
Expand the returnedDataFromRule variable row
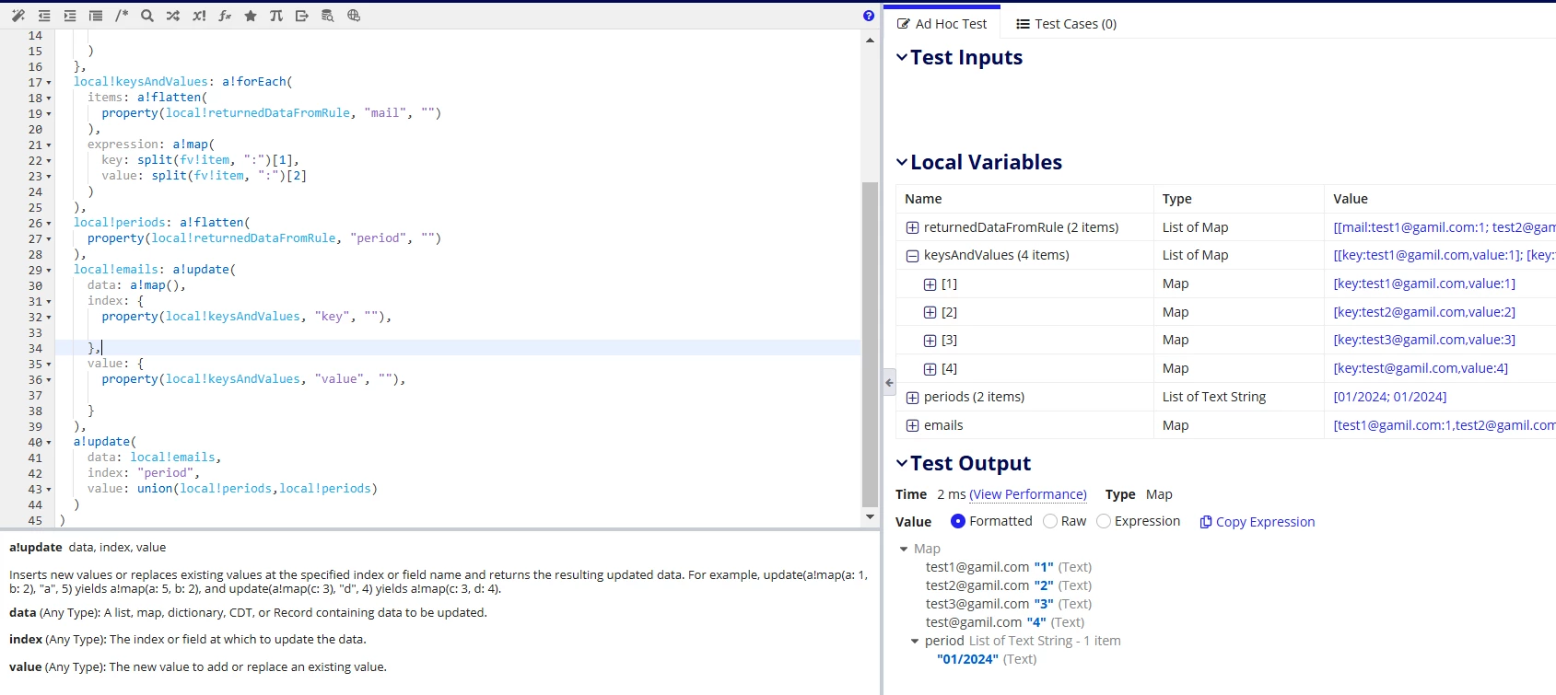(912, 227)
